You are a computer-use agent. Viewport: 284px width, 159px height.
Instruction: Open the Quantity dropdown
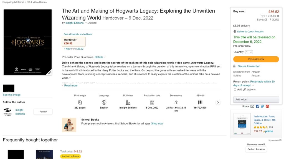point(249,52)
